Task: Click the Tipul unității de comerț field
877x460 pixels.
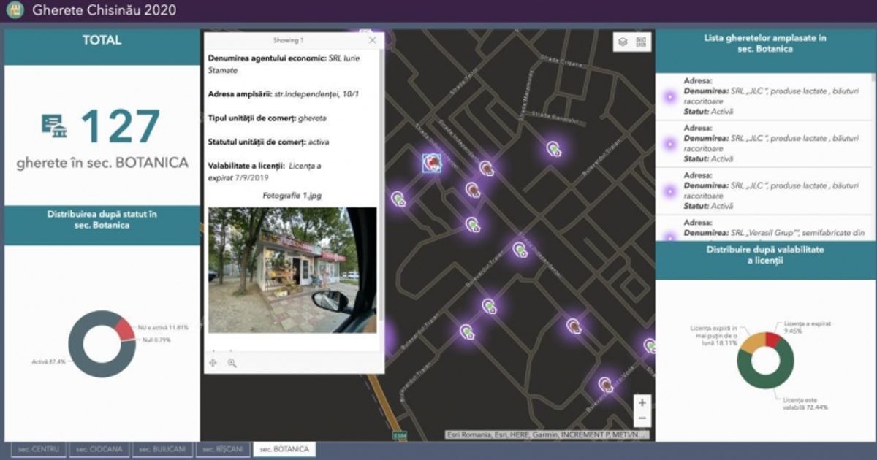Action: pos(267,118)
